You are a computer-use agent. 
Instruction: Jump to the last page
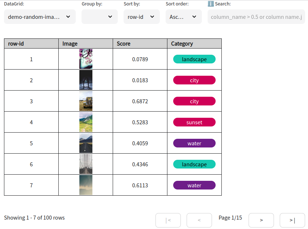tap(292, 220)
